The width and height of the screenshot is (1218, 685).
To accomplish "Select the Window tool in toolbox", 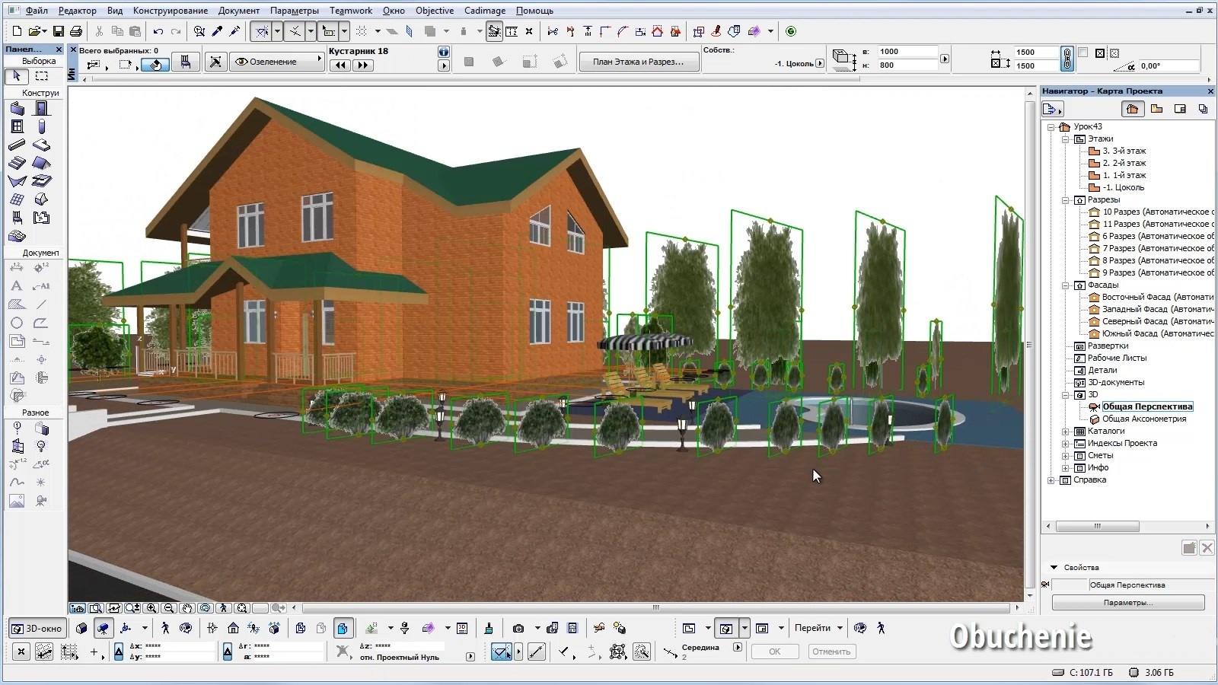I will [17, 126].
